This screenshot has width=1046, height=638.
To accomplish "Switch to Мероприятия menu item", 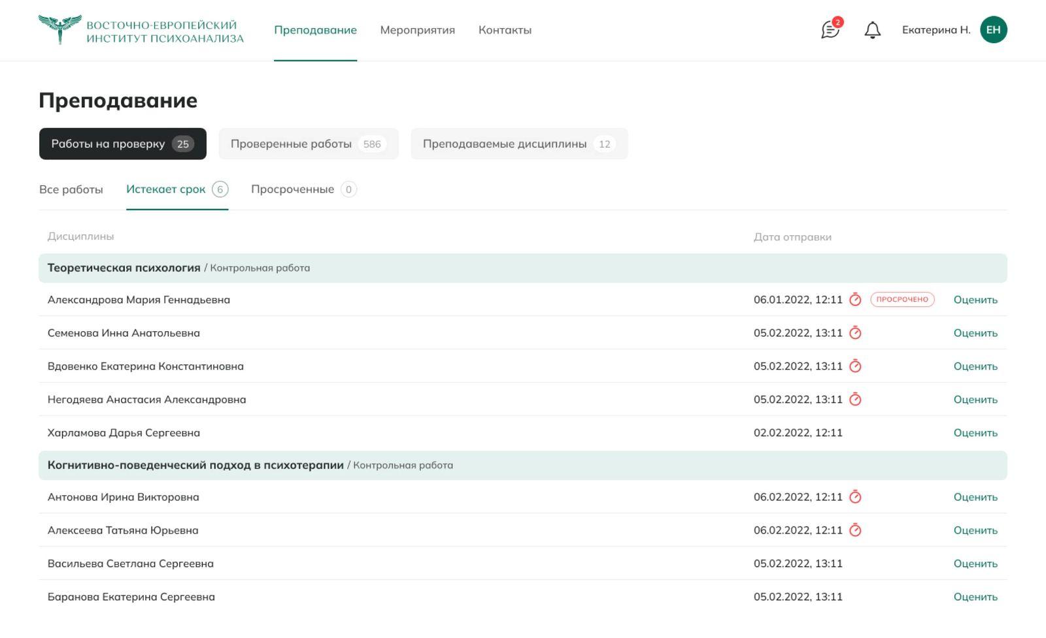I will point(417,30).
